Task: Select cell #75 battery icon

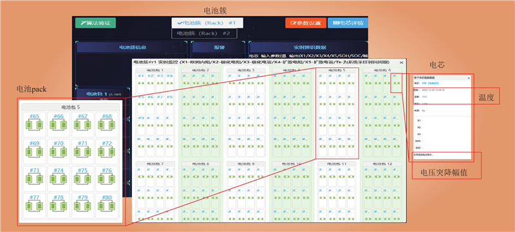Action: pyautogui.click(x=82, y=179)
